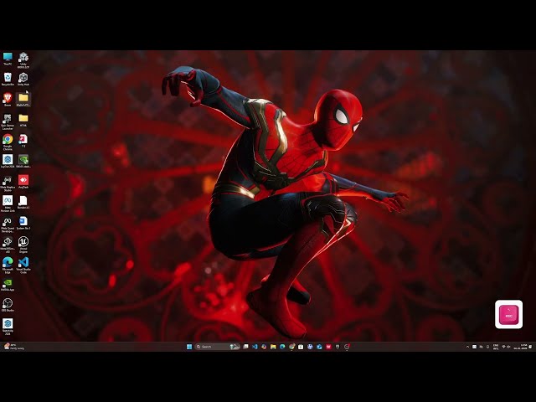The width and height of the screenshot is (536, 402).
Task: Launch Unreal Engine desktop shortcut
Action: (x=23, y=245)
